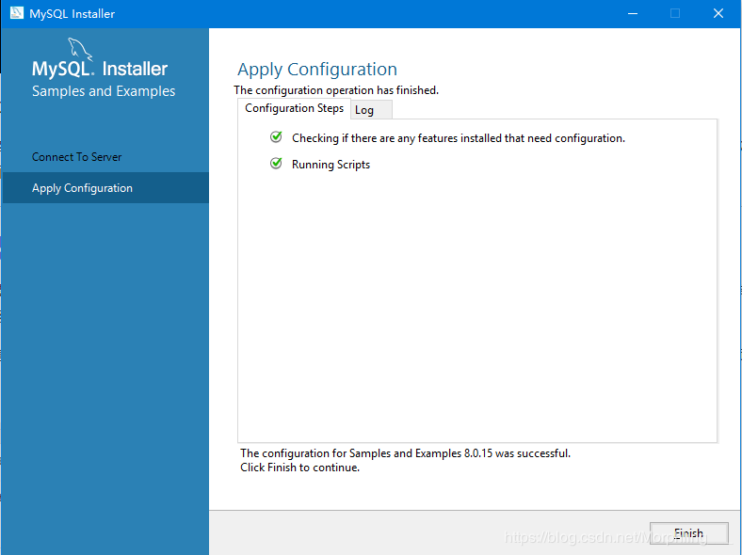Click the Checking features installed step text
The height and width of the screenshot is (555, 742).
click(458, 138)
